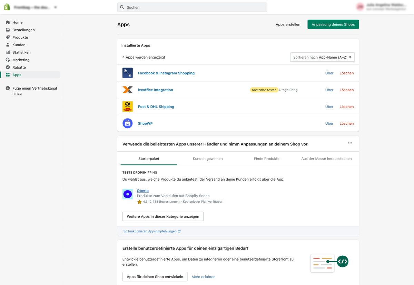The image size is (414, 285).
Task: Click Über for lexoffice Integration
Action: pyautogui.click(x=329, y=90)
